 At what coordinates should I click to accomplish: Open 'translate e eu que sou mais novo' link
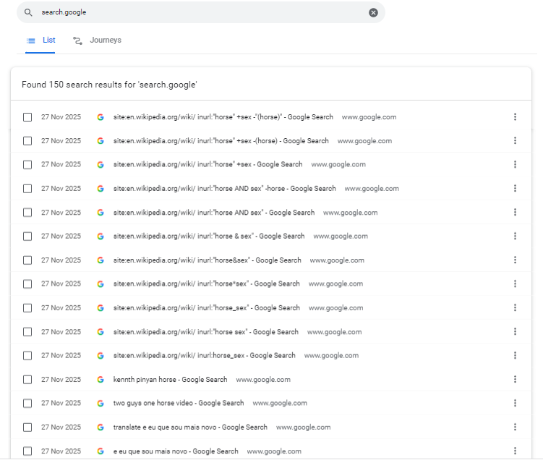pyautogui.click(x=190, y=427)
